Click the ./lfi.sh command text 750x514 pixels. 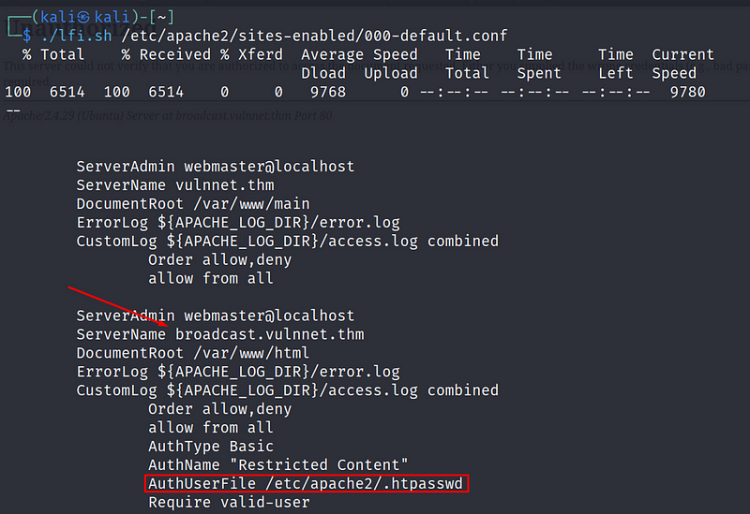[x=77, y=36]
